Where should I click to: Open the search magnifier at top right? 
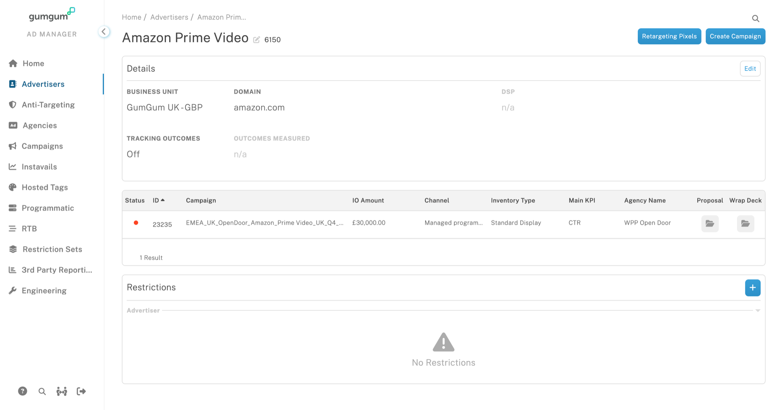756,18
